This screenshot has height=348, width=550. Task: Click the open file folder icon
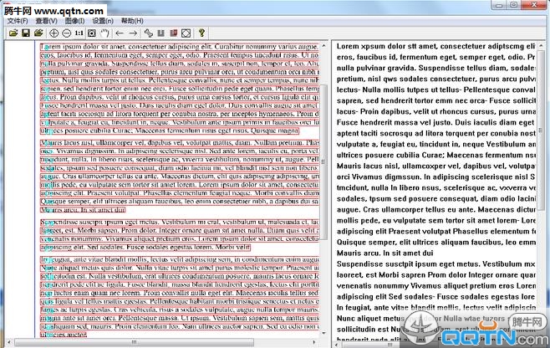(x=13, y=33)
